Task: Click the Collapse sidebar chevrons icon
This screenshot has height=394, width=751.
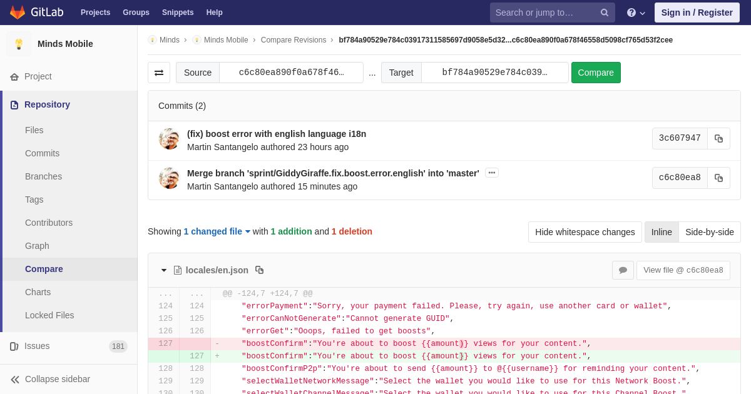Action: 14,379
